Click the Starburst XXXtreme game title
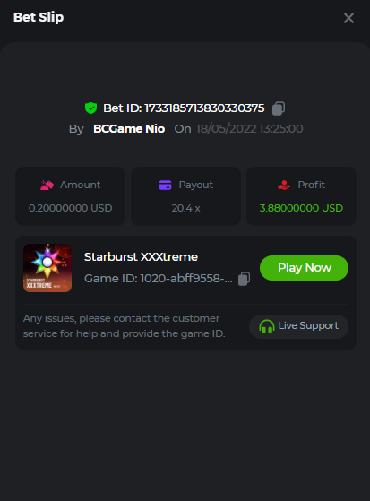The height and width of the screenshot is (501, 370). [x=141, y=257]
